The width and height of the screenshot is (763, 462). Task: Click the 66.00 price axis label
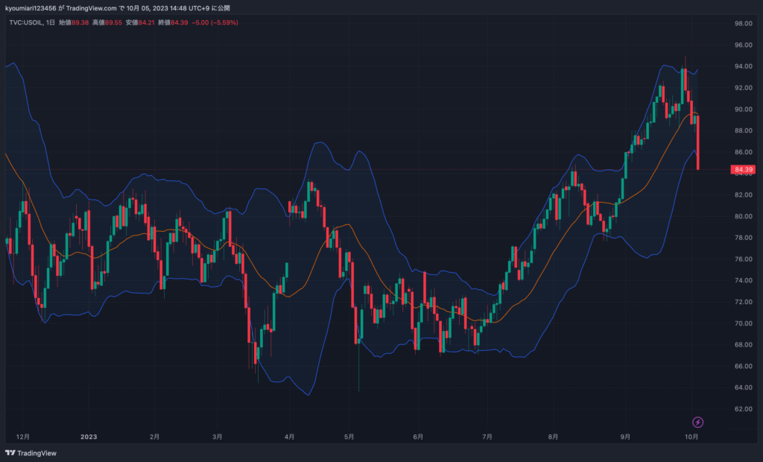click(743, 366)
